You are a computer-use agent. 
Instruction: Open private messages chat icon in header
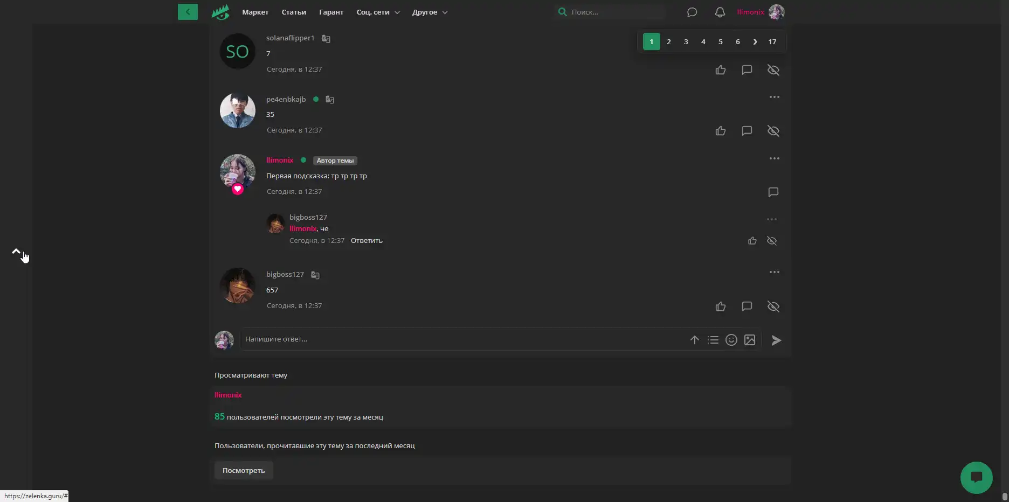point(692,12)
